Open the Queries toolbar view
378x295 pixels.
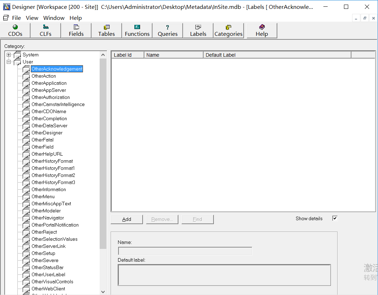click(x=168, y=30)
